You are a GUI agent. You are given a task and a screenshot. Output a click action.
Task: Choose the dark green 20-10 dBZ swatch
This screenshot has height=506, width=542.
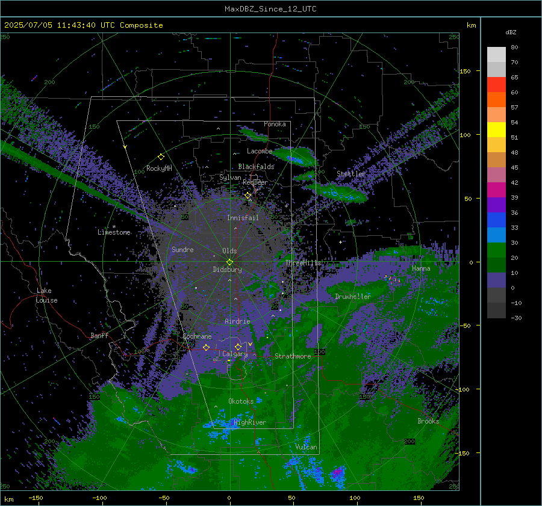click(496, 265)
